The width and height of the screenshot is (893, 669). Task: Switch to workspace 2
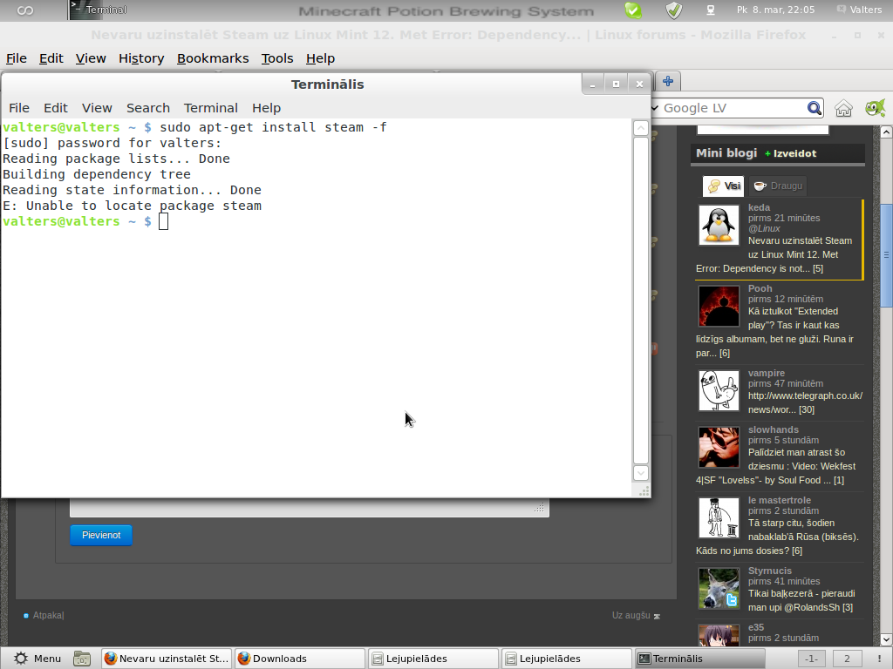click(x=847, y=659)
